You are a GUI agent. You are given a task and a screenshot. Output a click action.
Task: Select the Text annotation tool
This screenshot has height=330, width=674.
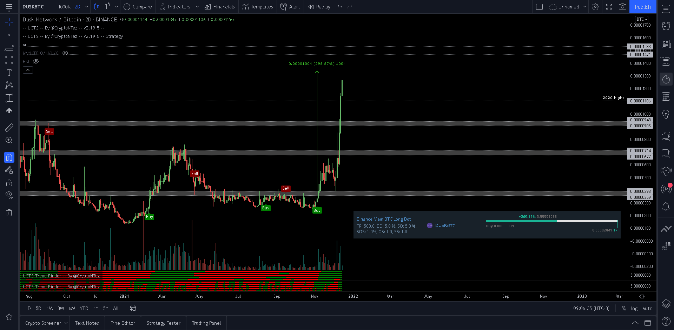tap(9, 72)
